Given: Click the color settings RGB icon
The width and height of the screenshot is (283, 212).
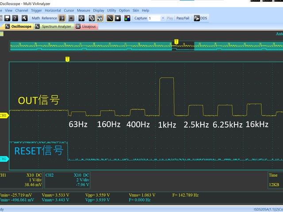Looking at the screenshot, I should tap(127, 18).
